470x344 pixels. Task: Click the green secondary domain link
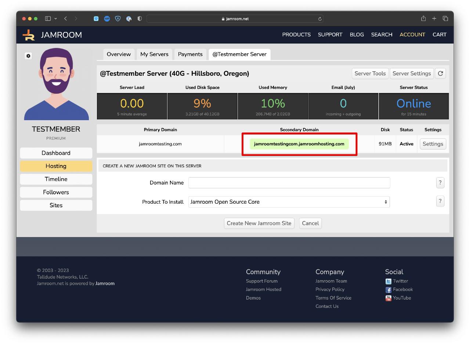point(299,144)
